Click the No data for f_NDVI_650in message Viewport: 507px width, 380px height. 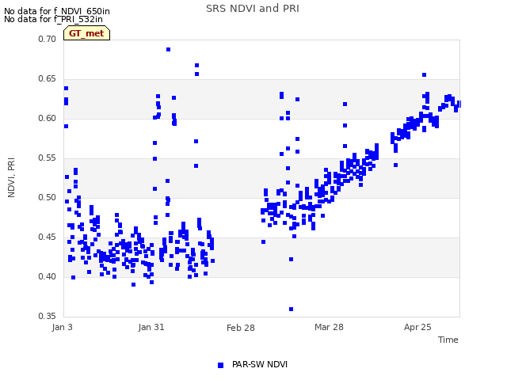(57, 11)
